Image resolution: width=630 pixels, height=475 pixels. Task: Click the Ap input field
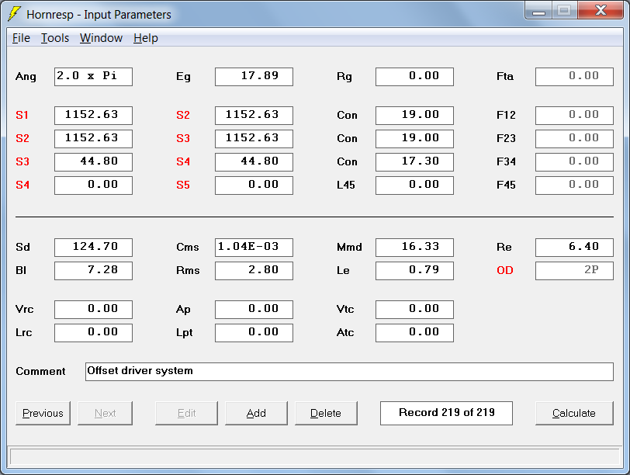point(254,310)
